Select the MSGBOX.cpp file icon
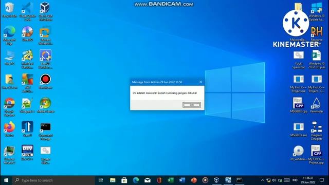 click(x=299, y=105)
